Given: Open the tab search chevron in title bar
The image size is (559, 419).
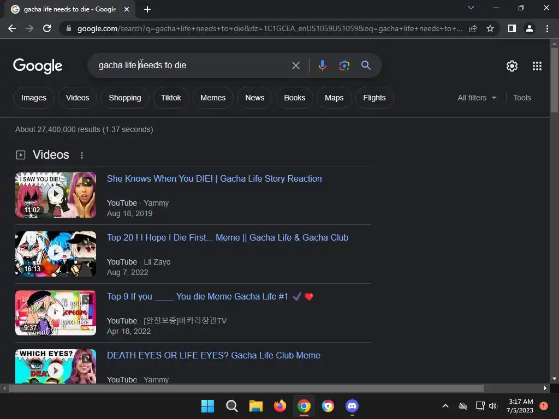Looking at the screenshot, I should tap(471, 8).
